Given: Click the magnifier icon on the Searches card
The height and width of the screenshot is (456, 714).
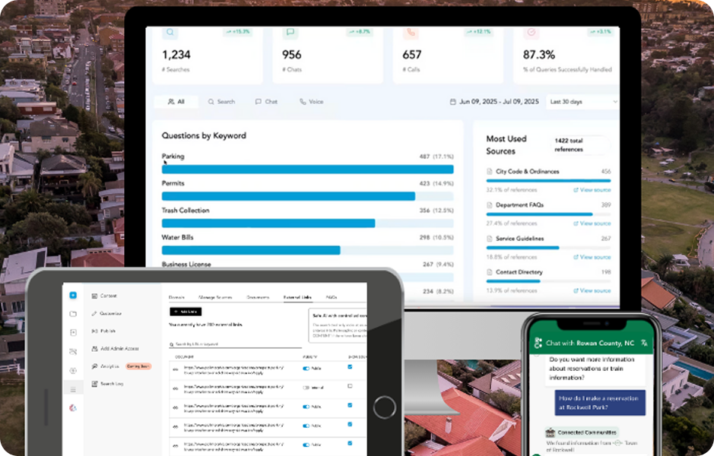Looking at the screenshot, I should tap(170, 32).
